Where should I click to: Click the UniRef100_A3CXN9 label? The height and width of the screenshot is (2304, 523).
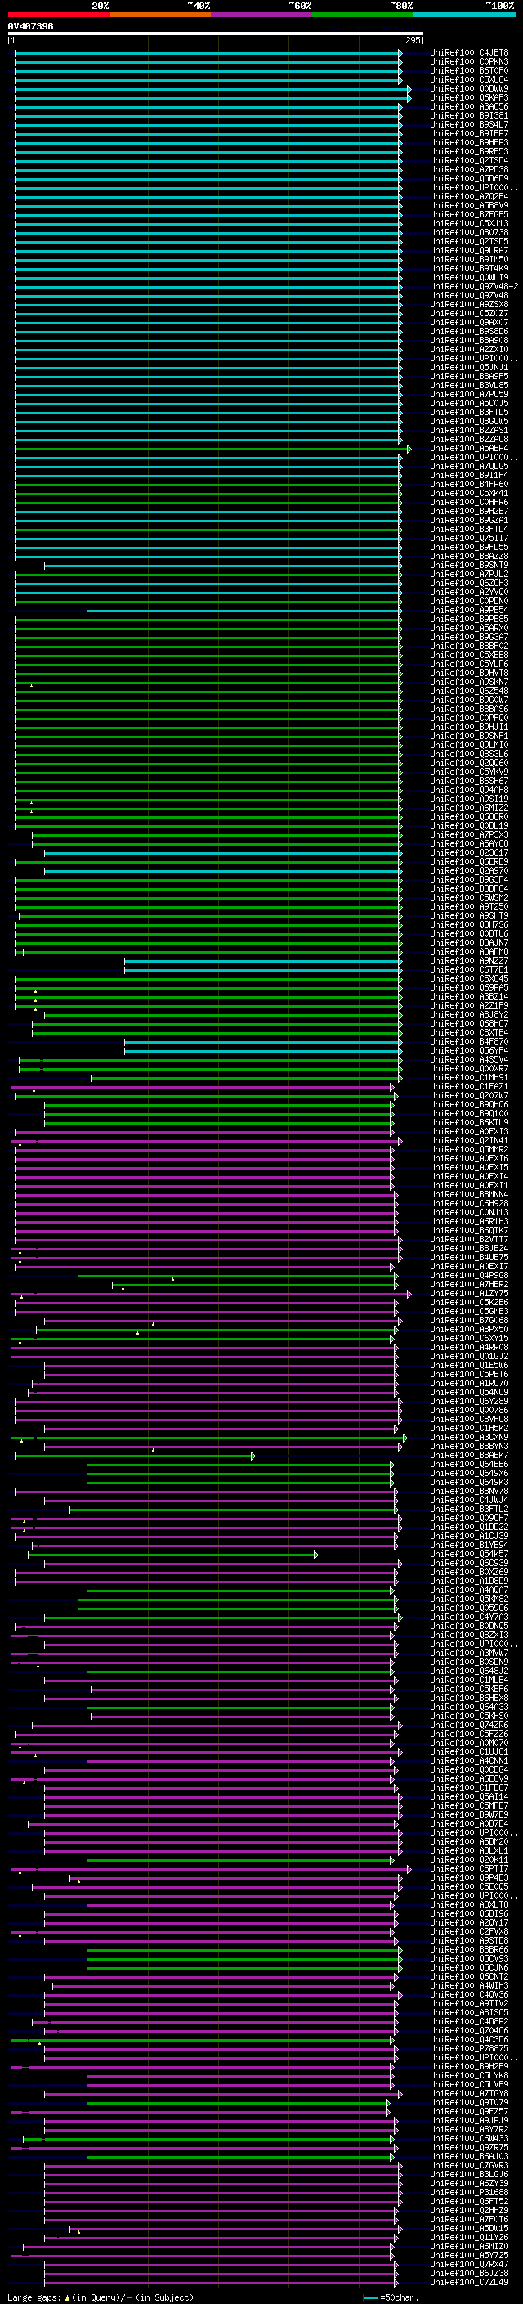(x=469, y=1438)
